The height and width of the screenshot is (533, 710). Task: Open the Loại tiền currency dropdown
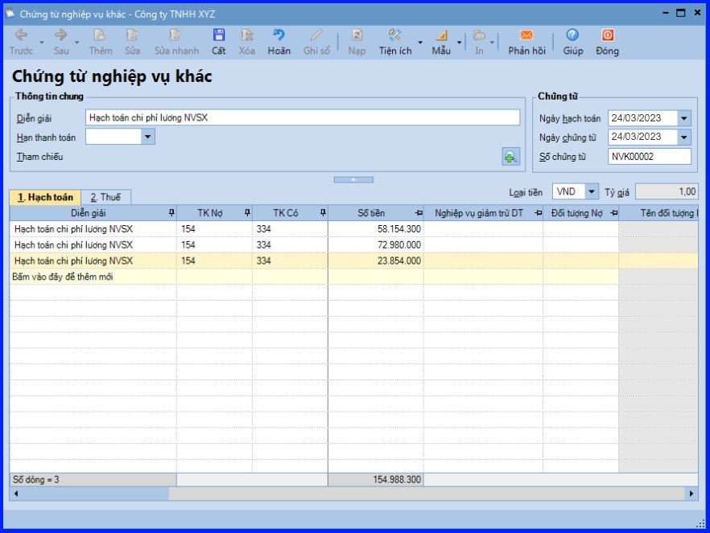[x=592, y=191]
